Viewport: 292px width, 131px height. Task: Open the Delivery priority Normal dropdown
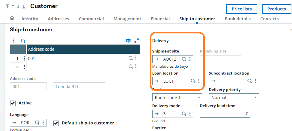tap(255, 98)
